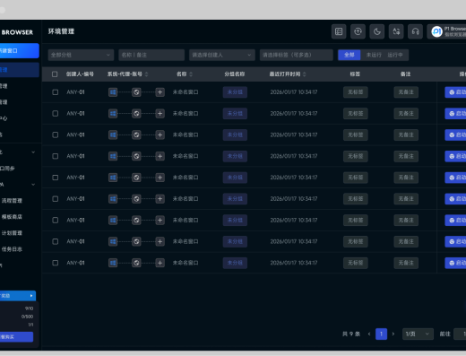The width and height of the screenshot is (466, 356).
Task: Sort by 系统-代理-账号 column arrows
Action: (146, 74)
